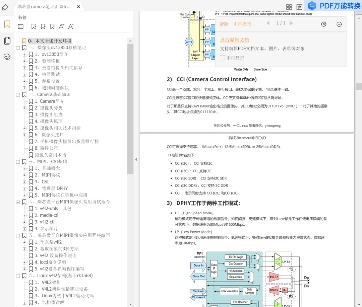Select bookmark 7. 手机摄像头模组出货量排行榜

click(66, 141)
